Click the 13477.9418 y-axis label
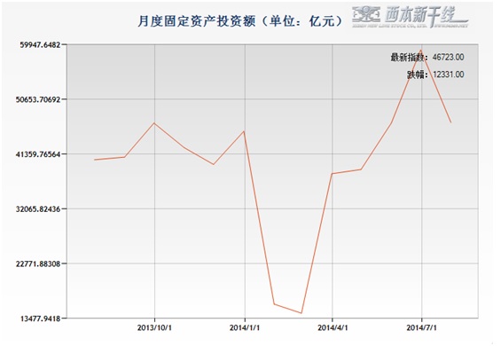This screenshot has width=501, height=346. point(40,318)
